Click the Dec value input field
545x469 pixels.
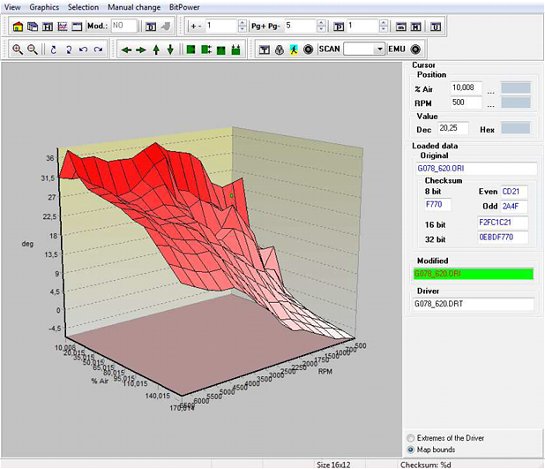(455, 129)
